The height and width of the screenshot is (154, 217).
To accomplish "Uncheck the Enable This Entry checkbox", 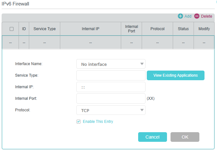I will tap(79, 122).
